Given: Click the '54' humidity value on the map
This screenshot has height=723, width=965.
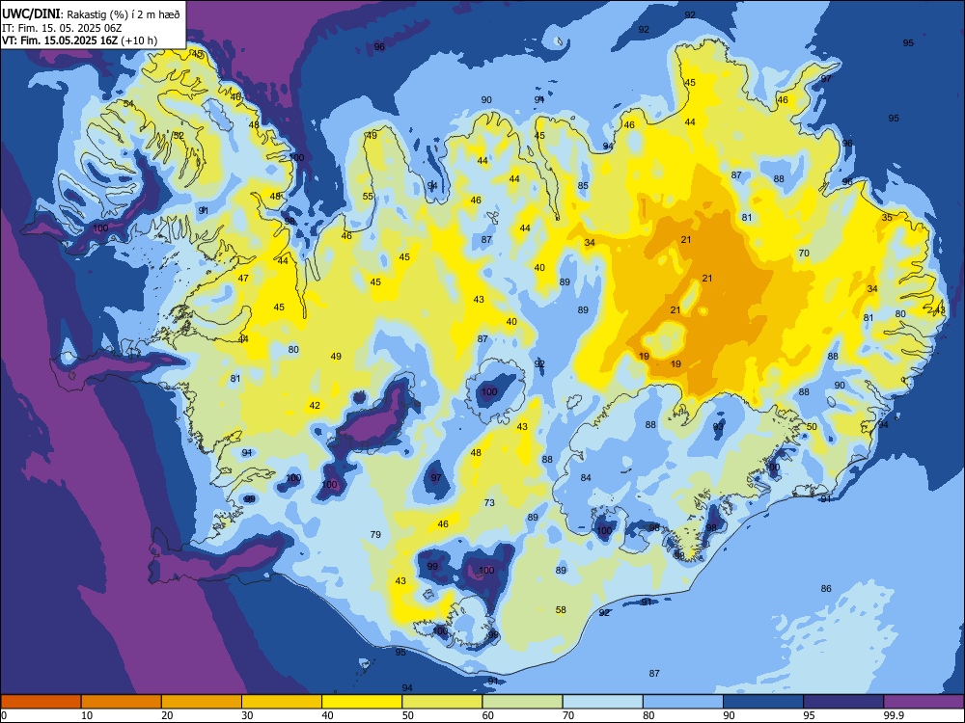Looking at the screenshot, I should (x=128, y=104).
